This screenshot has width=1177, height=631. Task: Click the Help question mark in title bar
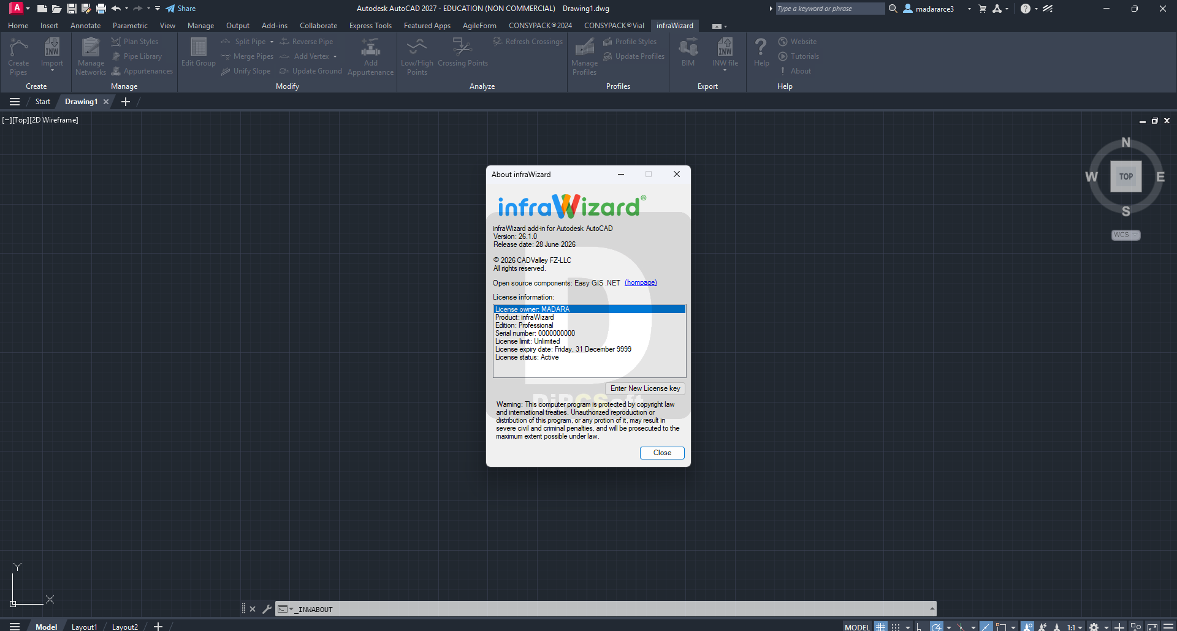(1025, 9)
